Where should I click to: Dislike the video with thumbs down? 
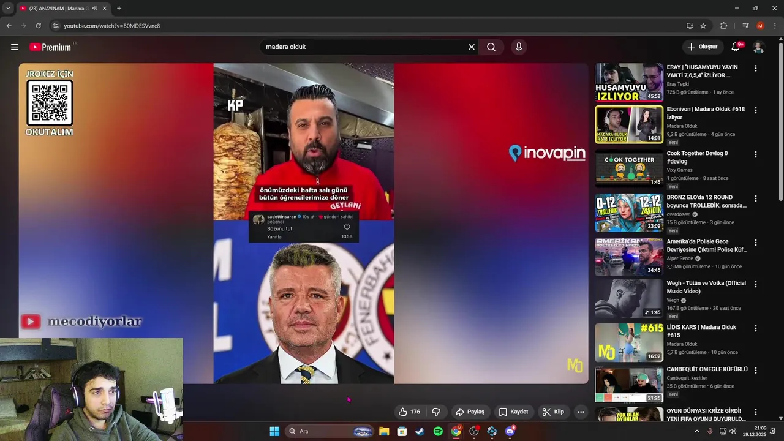tap(436, 412)
